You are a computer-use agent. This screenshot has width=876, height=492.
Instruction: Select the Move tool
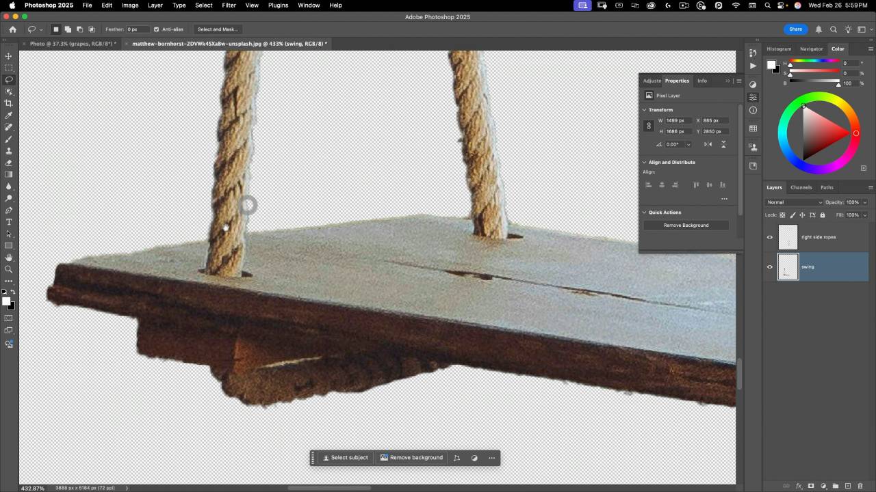[x=9, y=56]
